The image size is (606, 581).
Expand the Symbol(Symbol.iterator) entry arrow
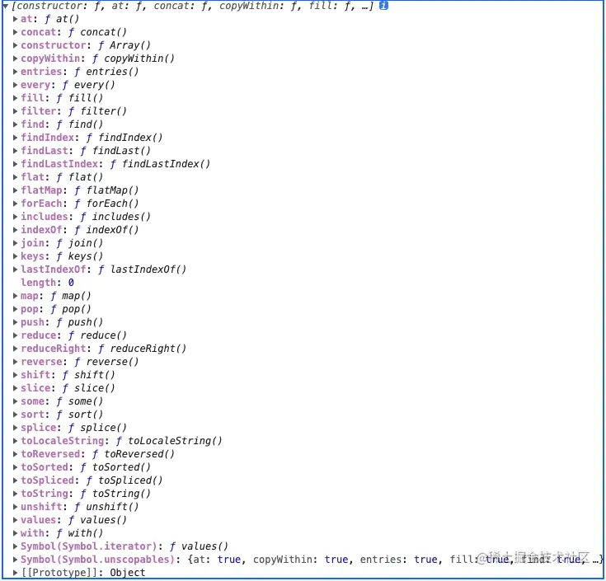15,546
